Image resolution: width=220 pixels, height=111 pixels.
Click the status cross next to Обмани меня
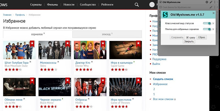(24, 99)
